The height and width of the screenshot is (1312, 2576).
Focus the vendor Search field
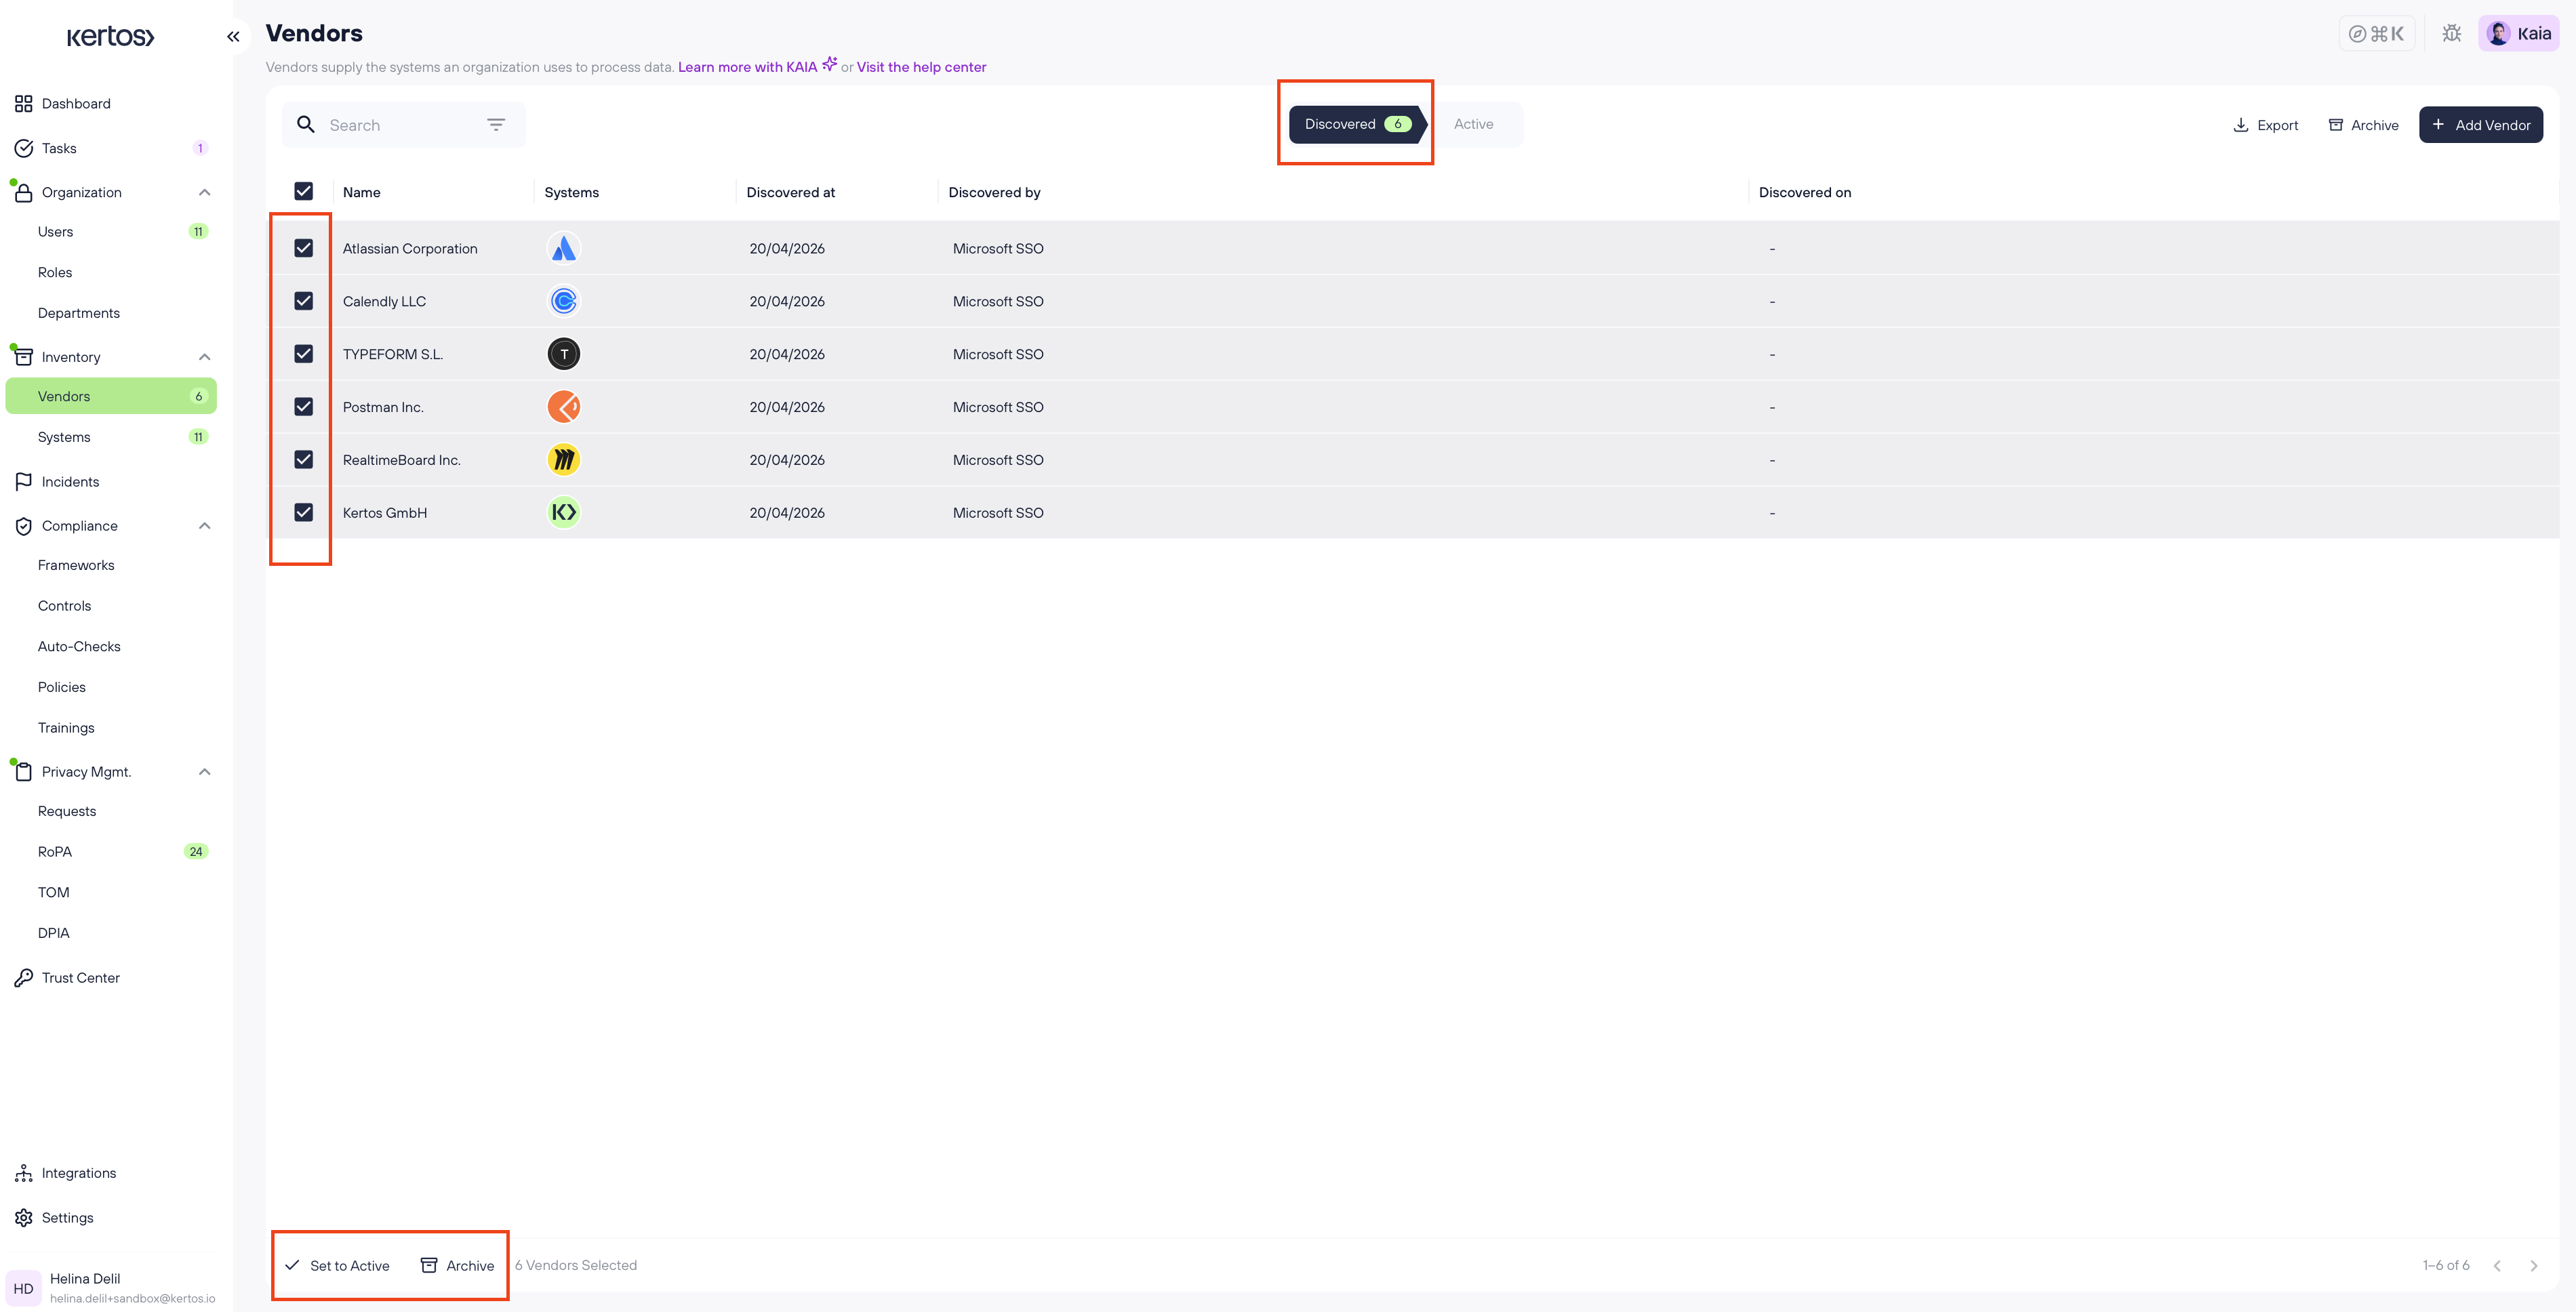403,125
